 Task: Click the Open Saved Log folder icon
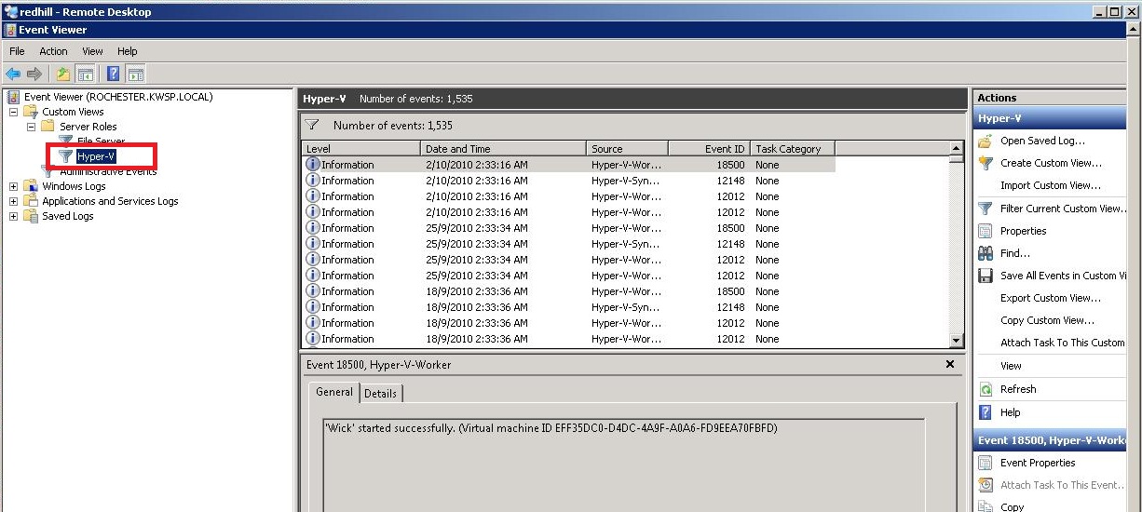coord(986,141)
